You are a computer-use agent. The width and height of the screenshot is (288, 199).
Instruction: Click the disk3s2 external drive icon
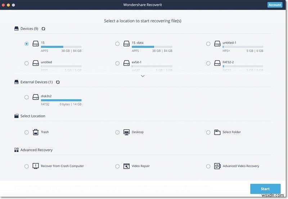(36, 97)
